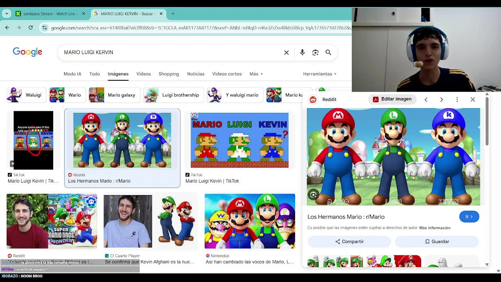Click the Editar imagen button
This screenshot has height=282, width=501.
click(x=392, y=99)
